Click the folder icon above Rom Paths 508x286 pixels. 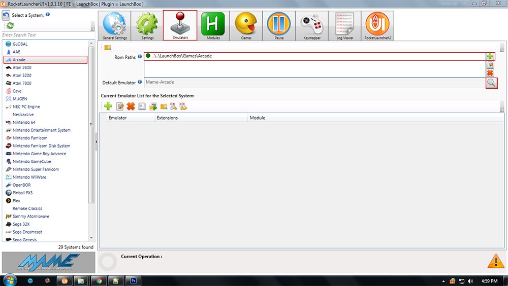[x=108, y=48]
